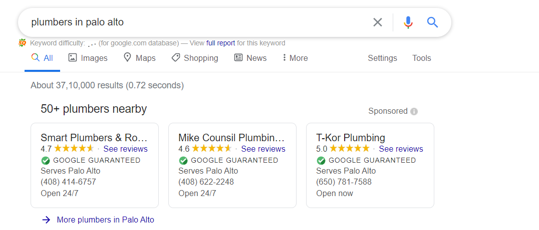The height and width of the screenshot is (230, 539).
Task: Open the Shopping results tab
Action: coord(195,58)
